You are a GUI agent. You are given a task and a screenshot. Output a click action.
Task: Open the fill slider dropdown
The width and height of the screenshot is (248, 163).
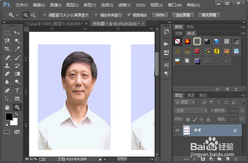pyautogui.click(x=242, y=119)
